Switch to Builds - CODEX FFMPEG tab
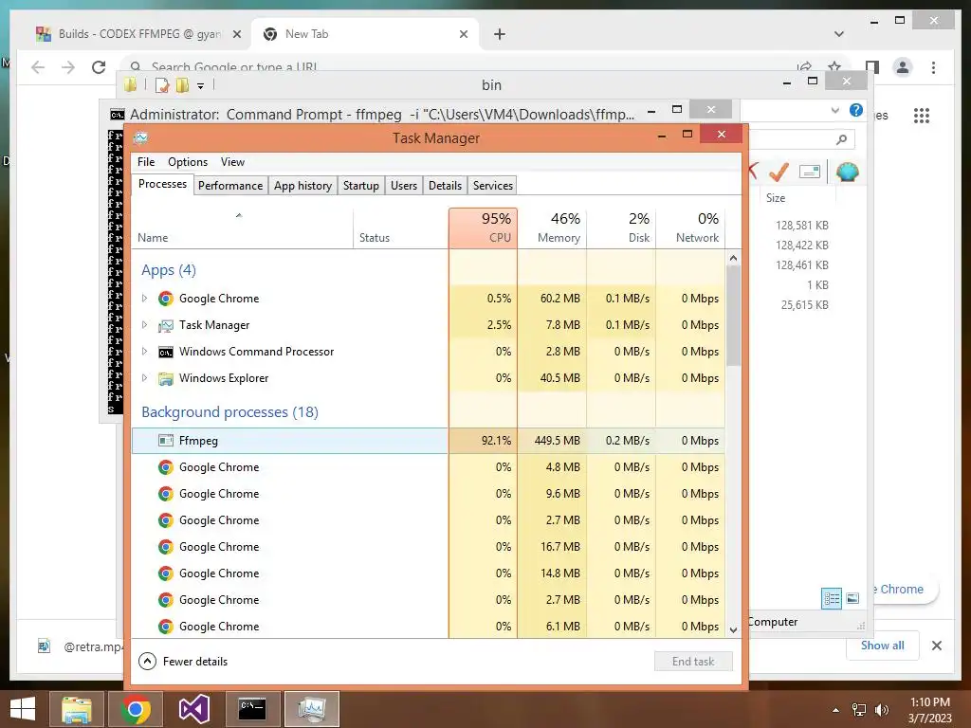 pos(140,34)
